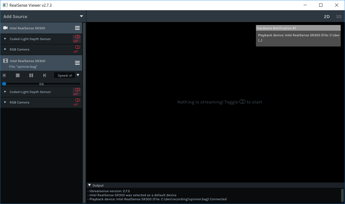Click the skip-to-start playback button
This screenshot has width=345, height=204.
click(x=4, y=76)
